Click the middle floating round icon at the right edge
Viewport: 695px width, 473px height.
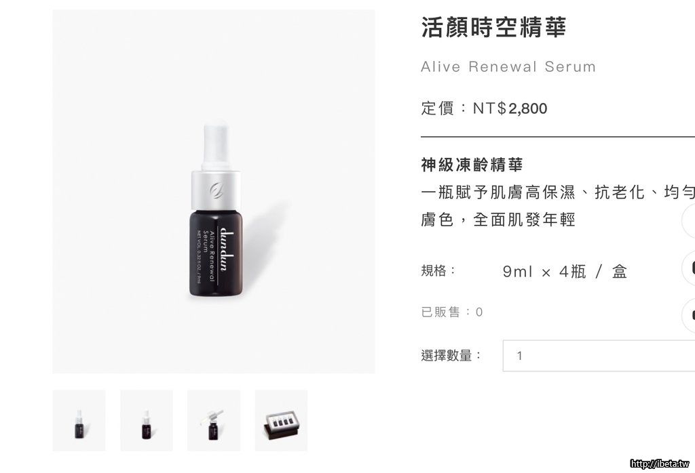pyautogui.click(x=688, y=268)
